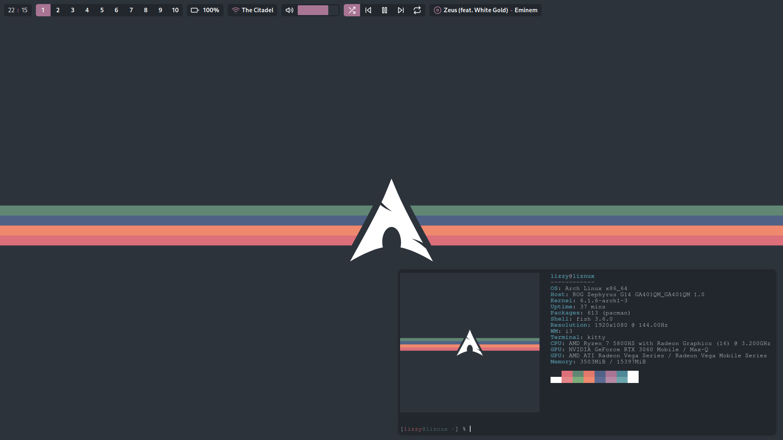Toggle repeat/loop playback mode
The height and width of the screenshot is (440, 783).
click(417, 10)
